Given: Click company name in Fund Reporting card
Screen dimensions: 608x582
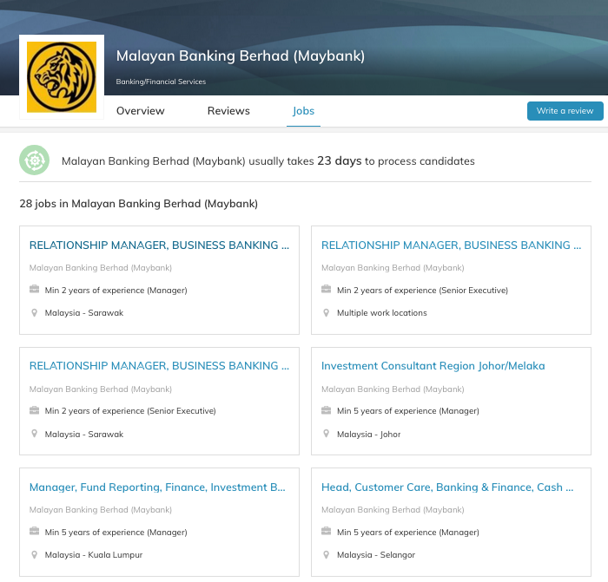Looking at the screenshot, I should 101,510.
